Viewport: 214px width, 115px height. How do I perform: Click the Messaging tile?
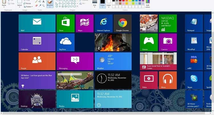point(75,61)
